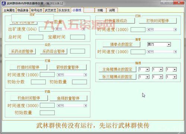The height and width of the screenshot is (134, 186).
Task: Focus the 总时间 input field
Action: click(36, 37)
